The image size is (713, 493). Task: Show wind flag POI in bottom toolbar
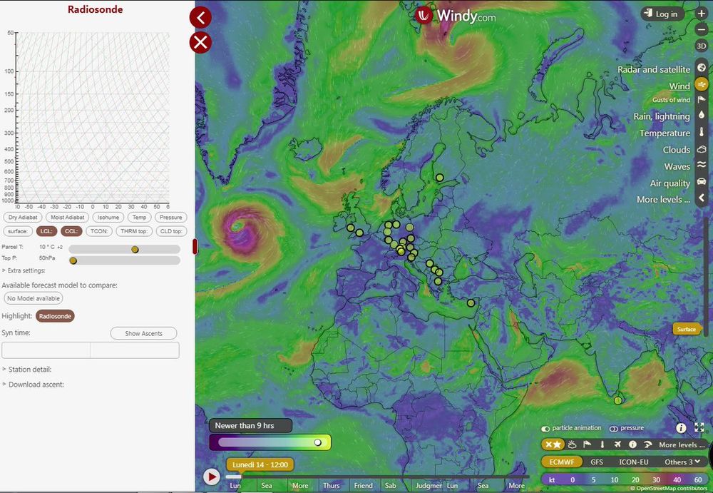coord(587,444)
